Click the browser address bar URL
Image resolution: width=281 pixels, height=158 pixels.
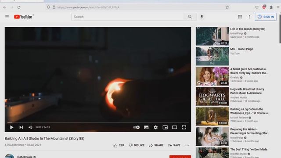pos(88,7)
